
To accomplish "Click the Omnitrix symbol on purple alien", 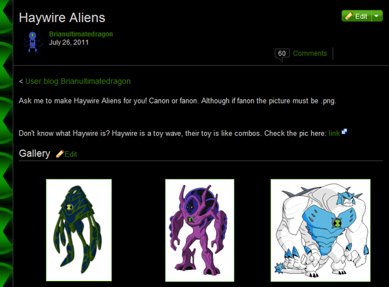I will tap(190, 220).
